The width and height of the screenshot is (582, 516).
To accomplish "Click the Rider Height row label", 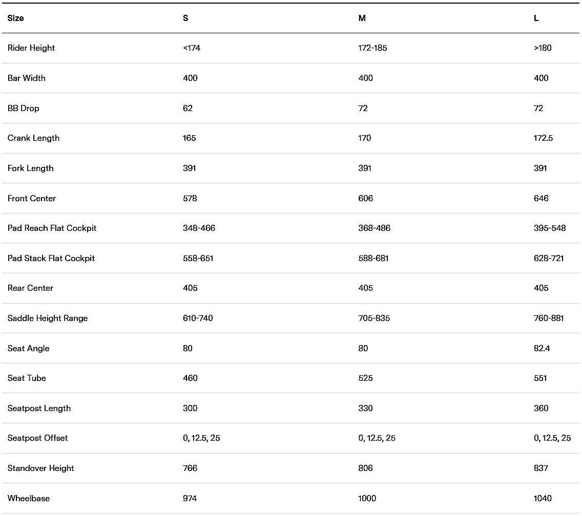I will point(31,48).
